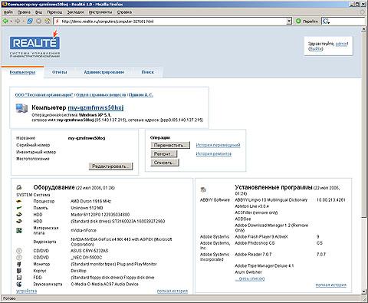Click the REALITÉ logo

coord(34,44)
